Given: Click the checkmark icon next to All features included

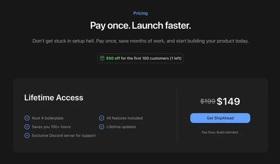Looking at the screenshot, I should coord(102,118).
